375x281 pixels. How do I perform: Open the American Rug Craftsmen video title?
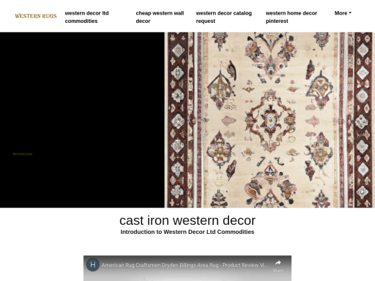click(185, 265)
